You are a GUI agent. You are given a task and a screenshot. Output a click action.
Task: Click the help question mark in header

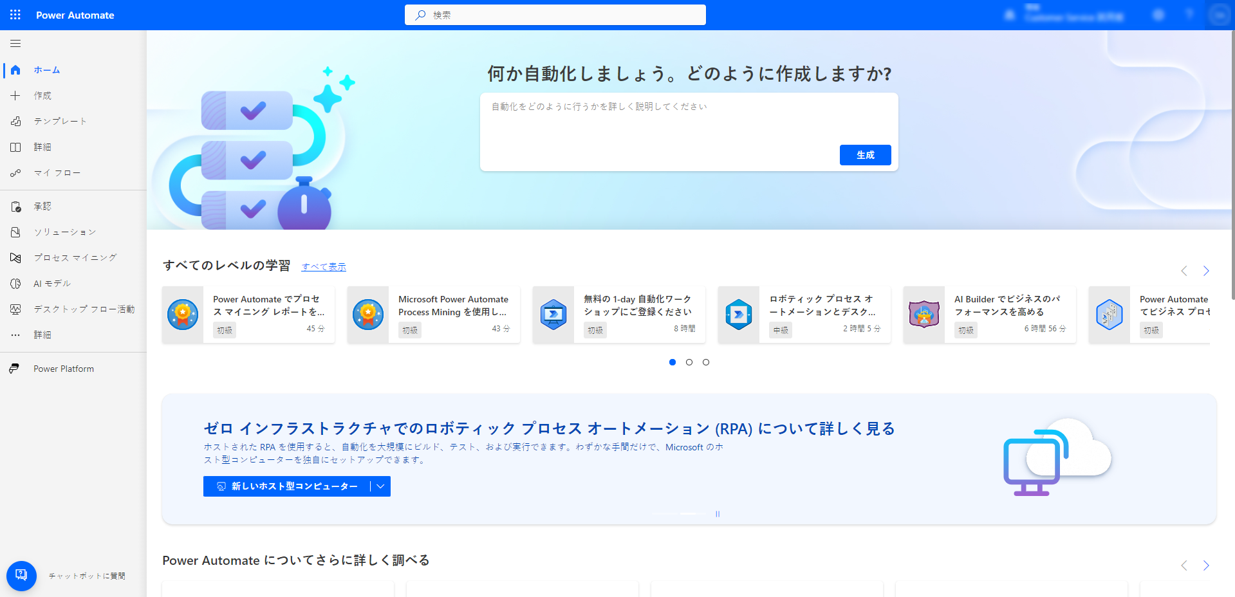(1190, 15)
